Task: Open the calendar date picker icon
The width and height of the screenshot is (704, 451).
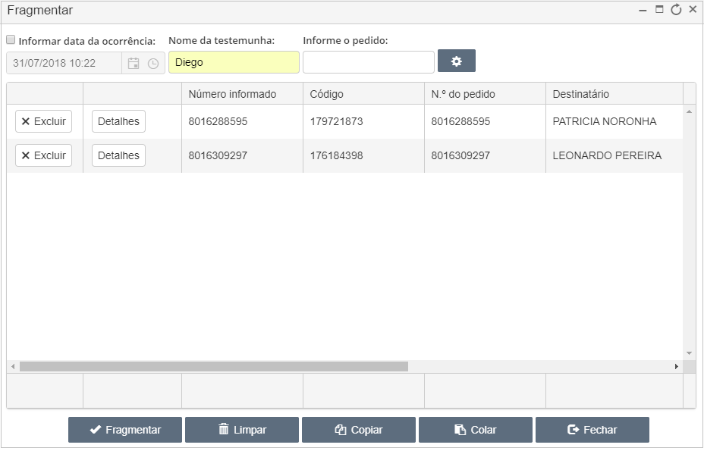Action: 134,63
